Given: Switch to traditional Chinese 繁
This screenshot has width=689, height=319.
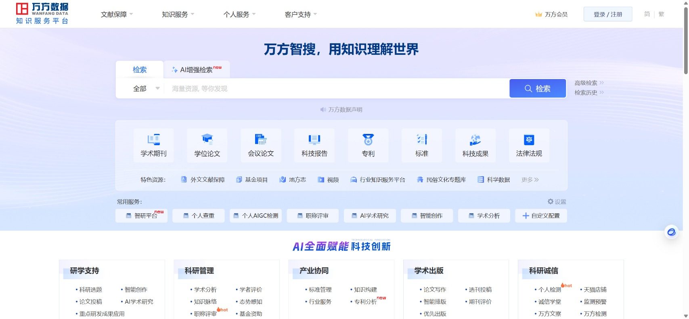Looking at the screenshot, I should tap(661, 14).
